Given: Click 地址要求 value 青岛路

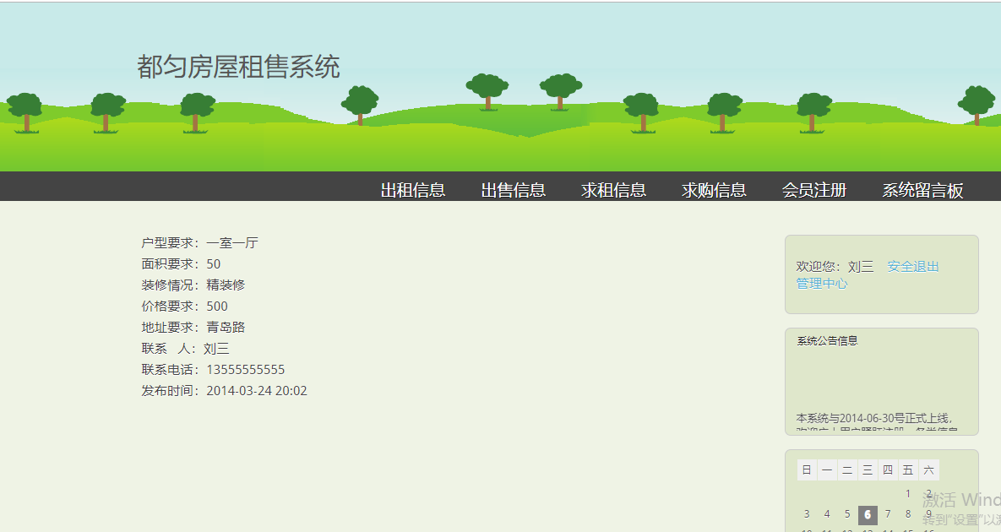Looking at the screenshot, I should tap(226, 328).
